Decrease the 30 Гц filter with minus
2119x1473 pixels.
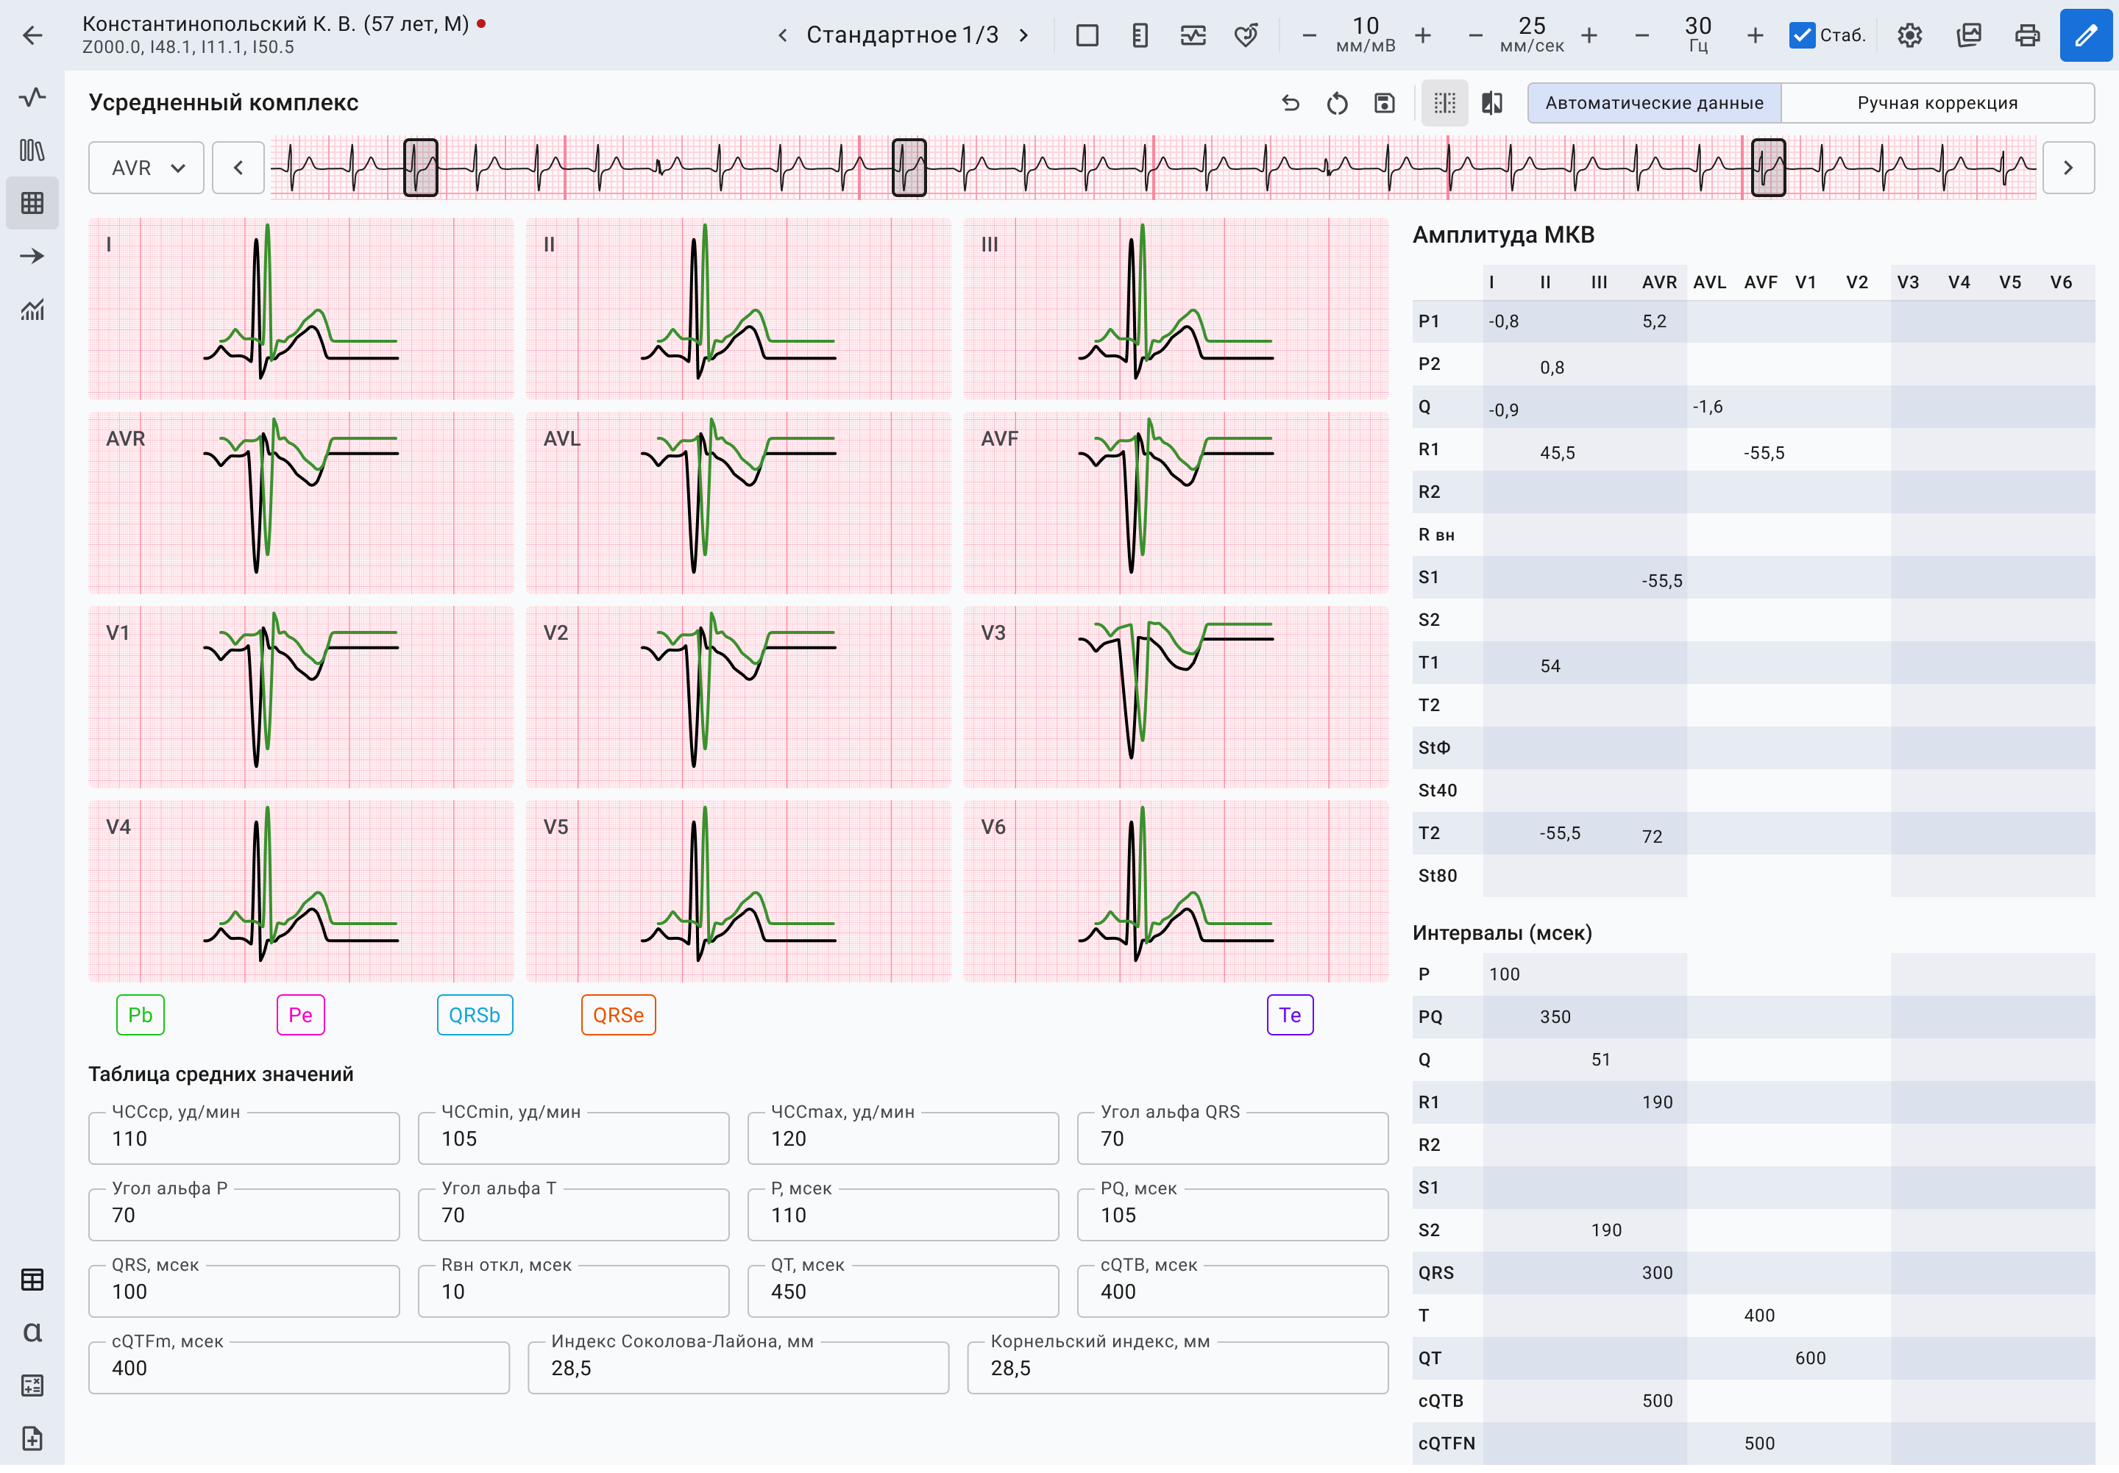[1641, 35]
